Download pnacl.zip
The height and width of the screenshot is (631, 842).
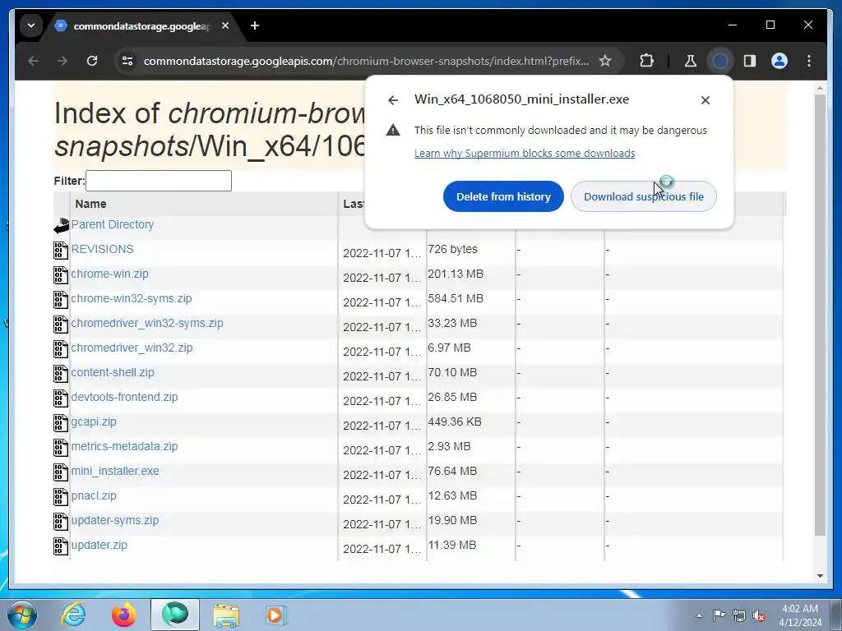coord(94,495)
